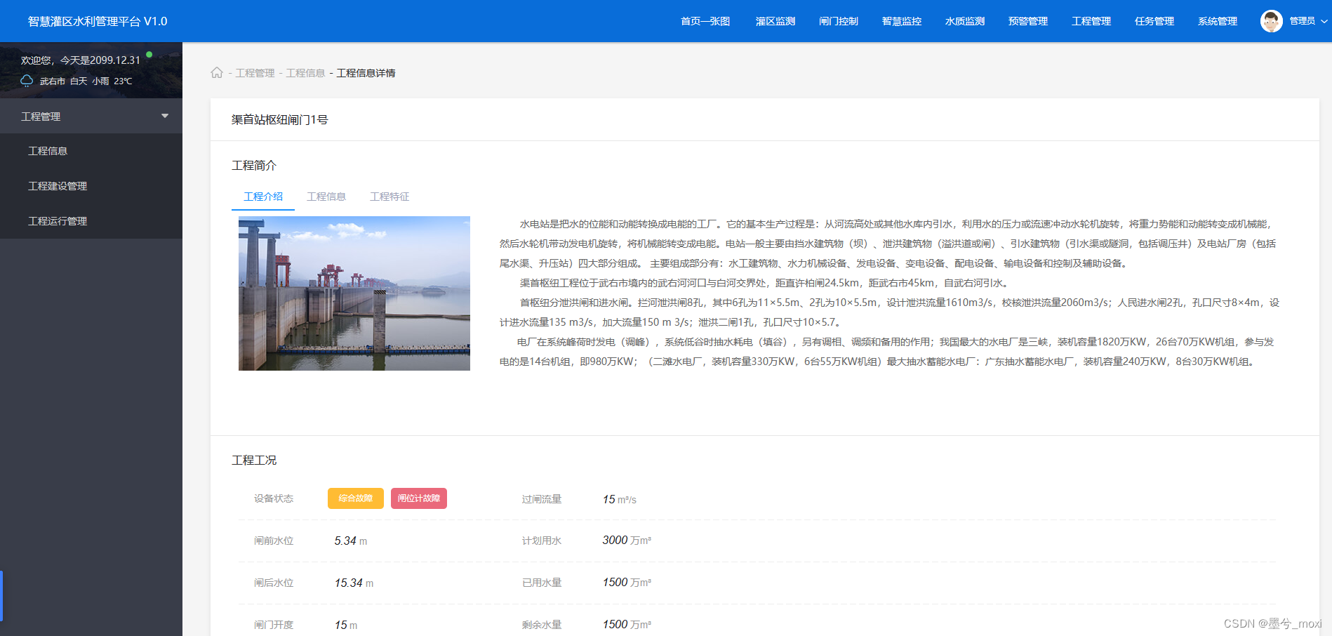Select the 工程介绍 tab
The height and width of the screenshot is (636, 1332).
click(262, 197)
